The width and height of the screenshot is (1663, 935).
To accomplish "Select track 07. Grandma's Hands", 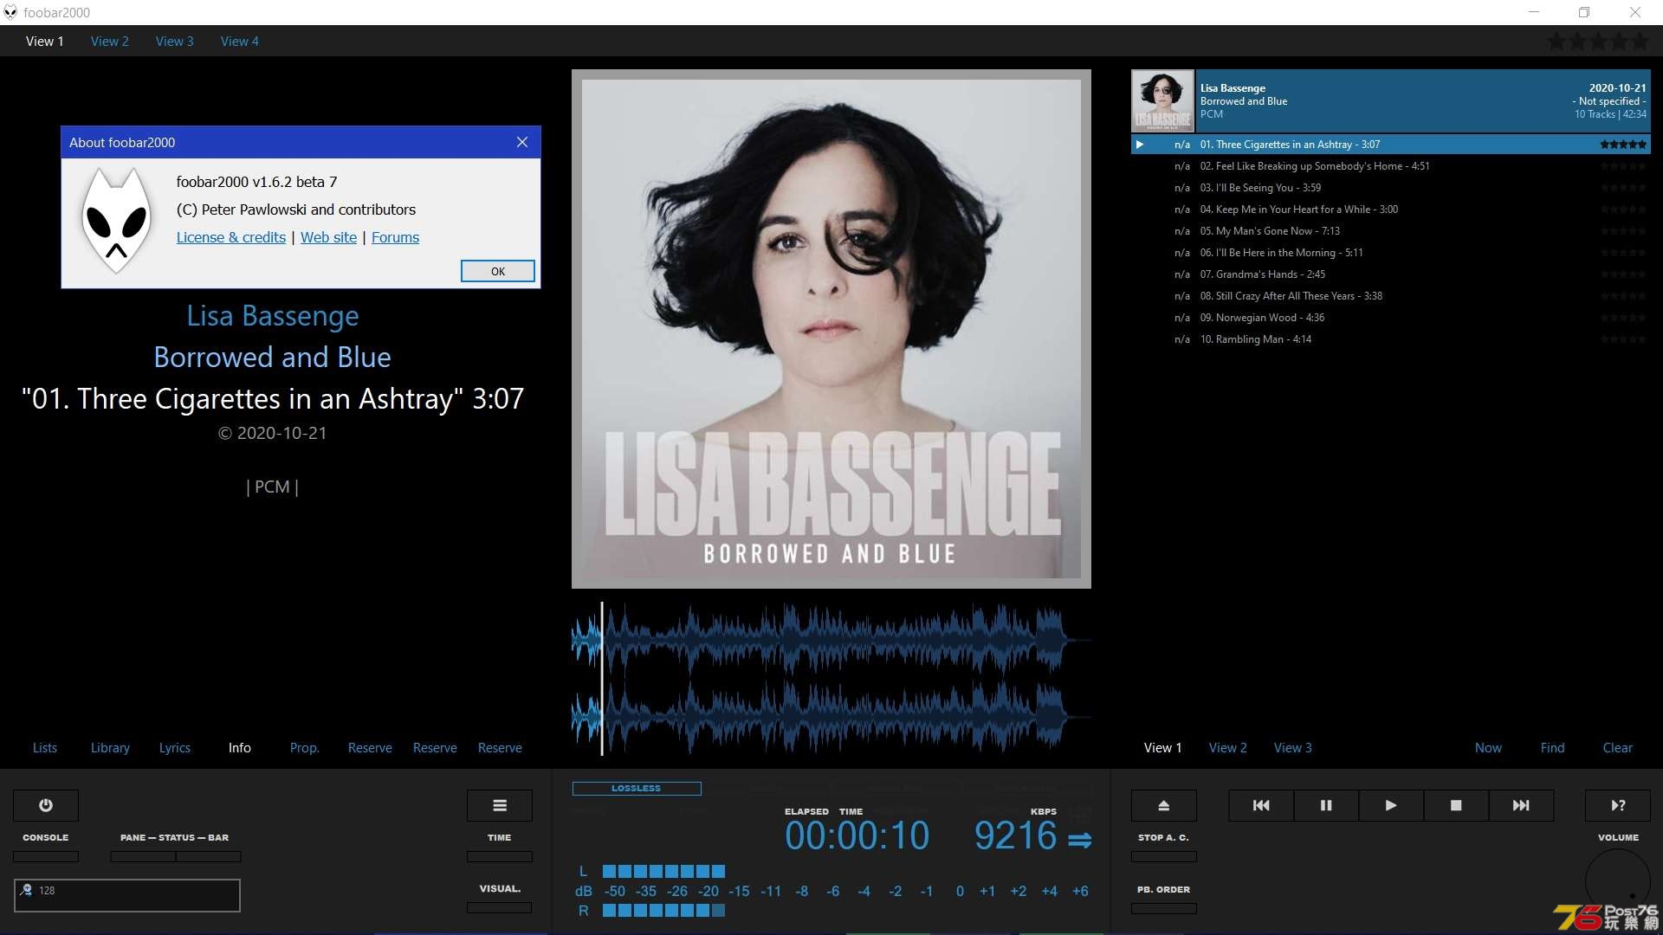I will [x=1391, y=274].
